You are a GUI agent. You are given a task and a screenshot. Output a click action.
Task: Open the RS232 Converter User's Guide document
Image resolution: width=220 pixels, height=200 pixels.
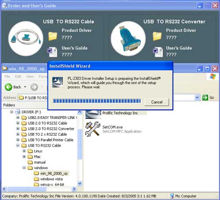158,52
